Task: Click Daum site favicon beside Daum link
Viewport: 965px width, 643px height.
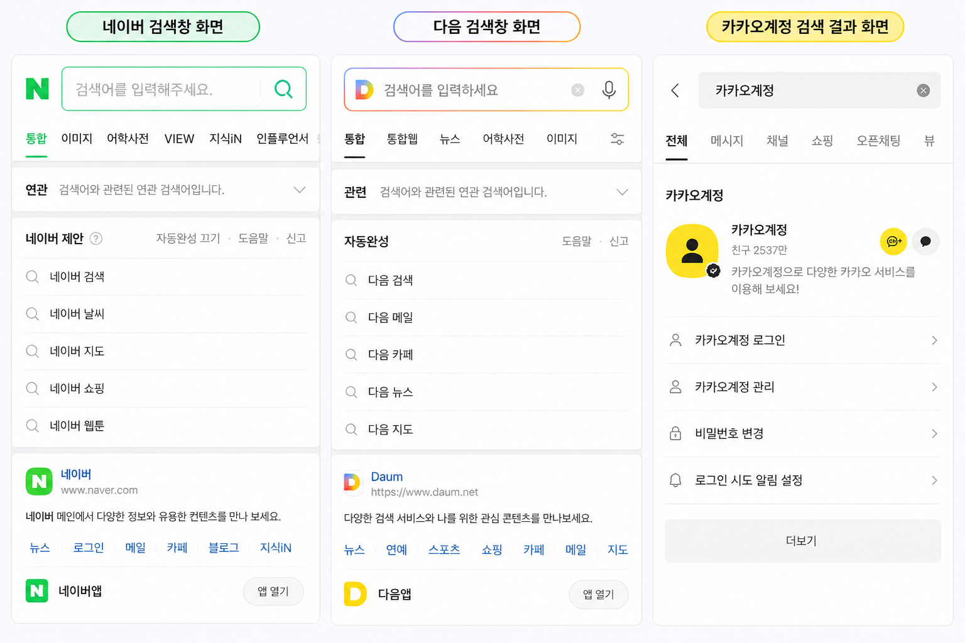Action: click(x=352, y=482)
